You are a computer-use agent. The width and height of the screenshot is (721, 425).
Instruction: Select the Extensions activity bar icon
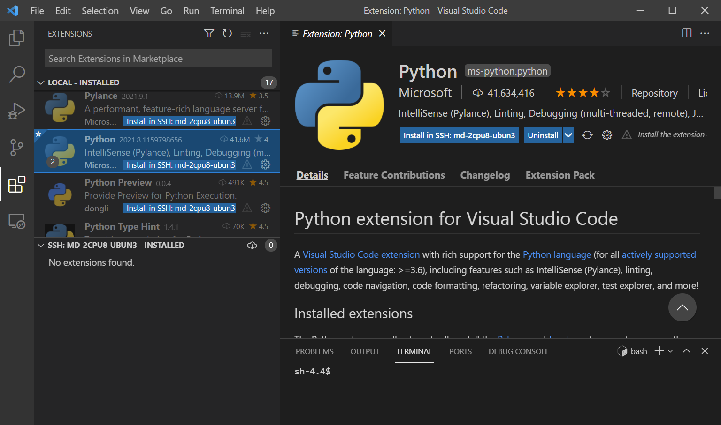17,184
